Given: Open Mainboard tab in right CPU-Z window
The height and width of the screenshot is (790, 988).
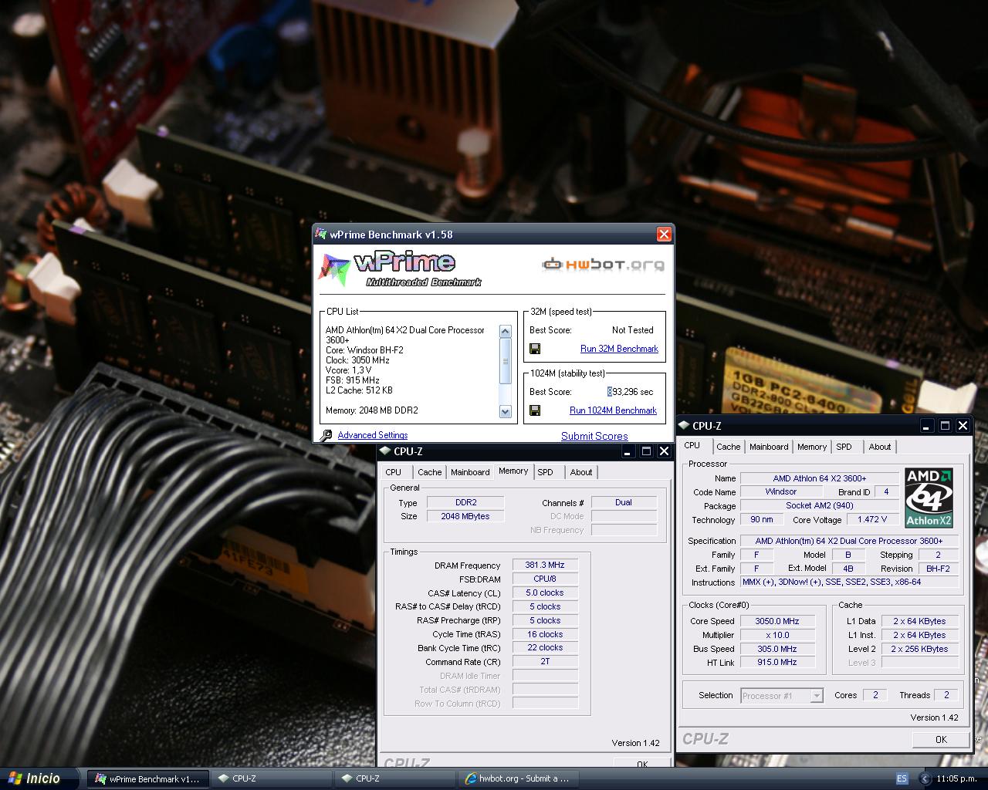Looking at the screenshot, I should pyautogui.click(x=769, y=447).
